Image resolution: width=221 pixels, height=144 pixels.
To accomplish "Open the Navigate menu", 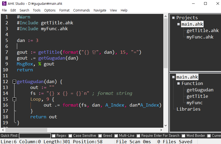I will tap(100, 10).
